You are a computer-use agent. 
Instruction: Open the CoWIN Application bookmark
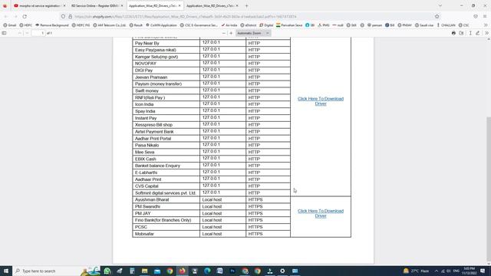[161, 25]
